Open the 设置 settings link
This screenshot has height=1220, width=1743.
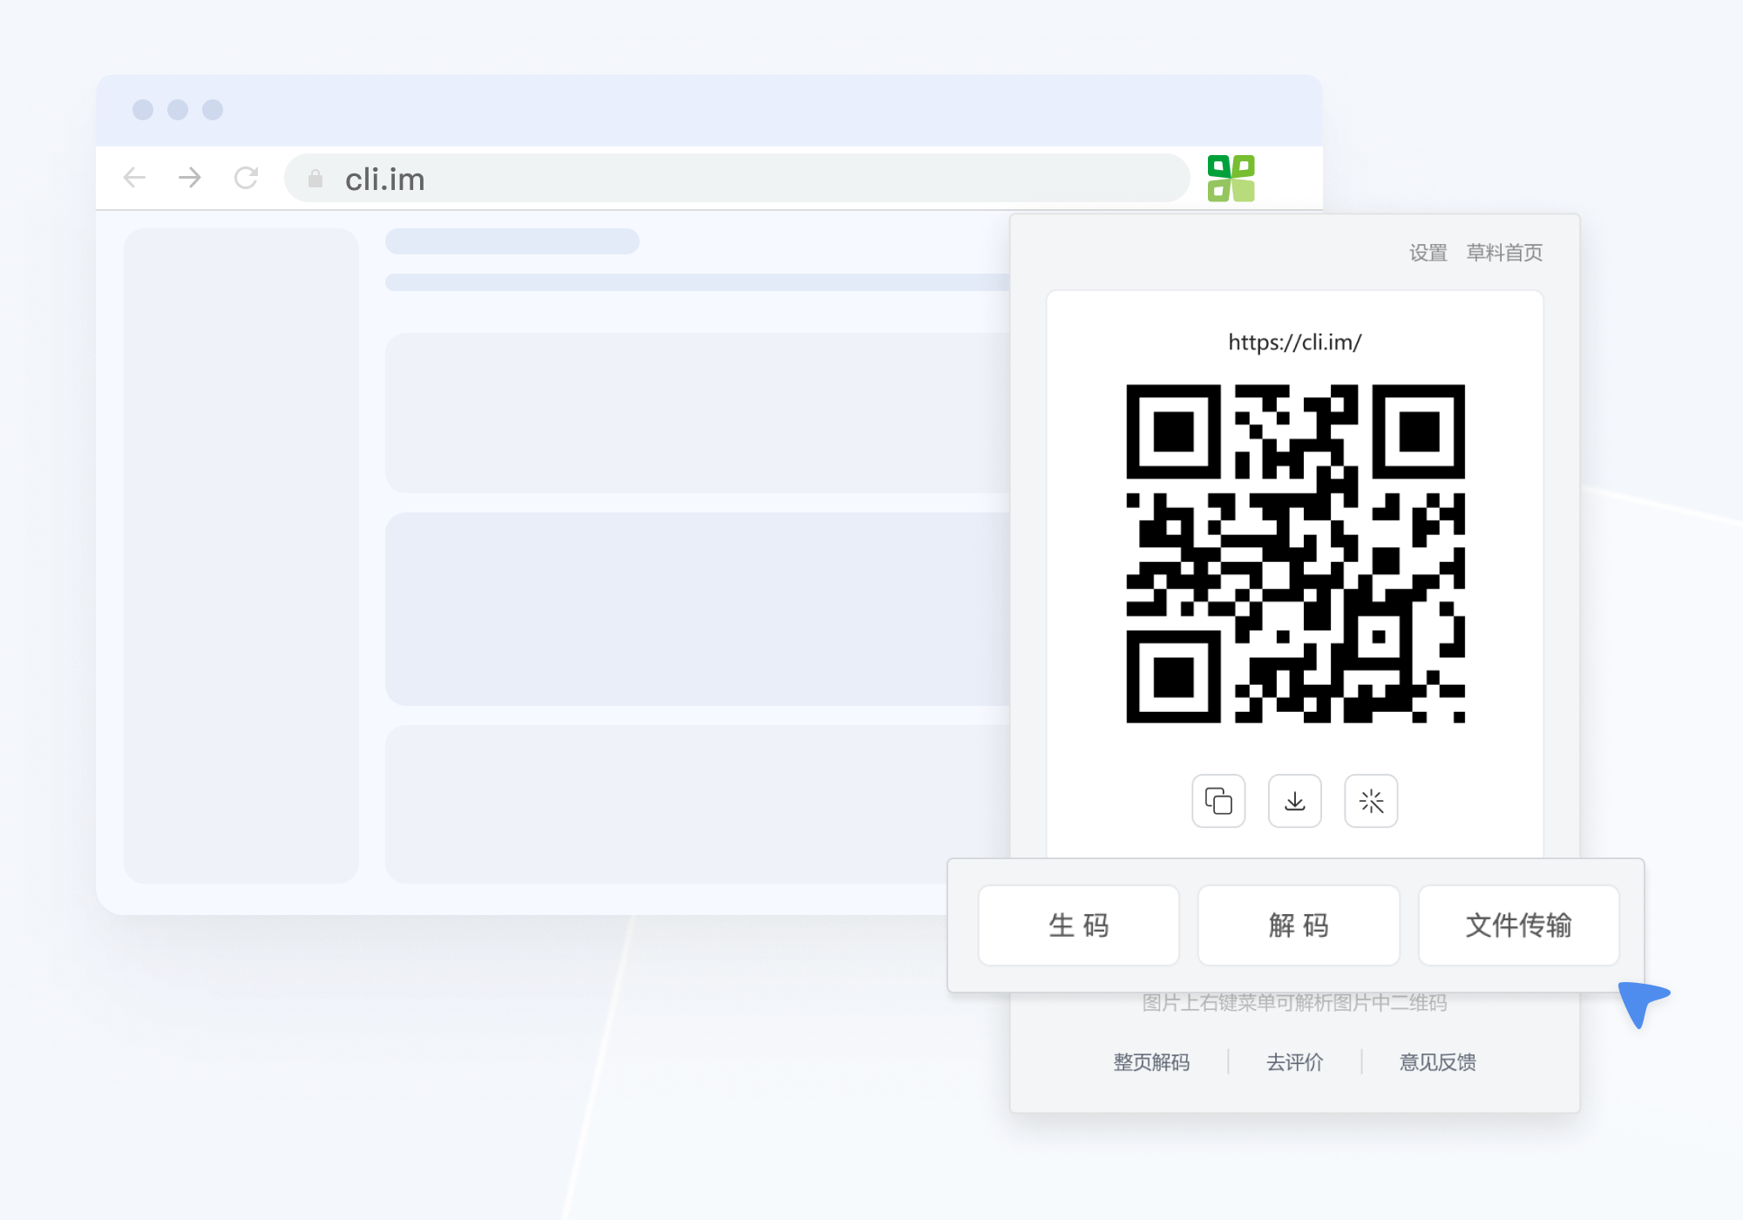coord(1428,253)
